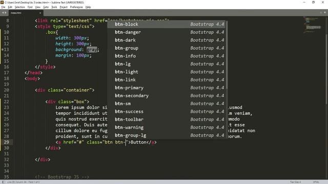Open the Preferences menu
Image resolution: width=328 pixels, height=184 pixels.
(x=76, y=7)
